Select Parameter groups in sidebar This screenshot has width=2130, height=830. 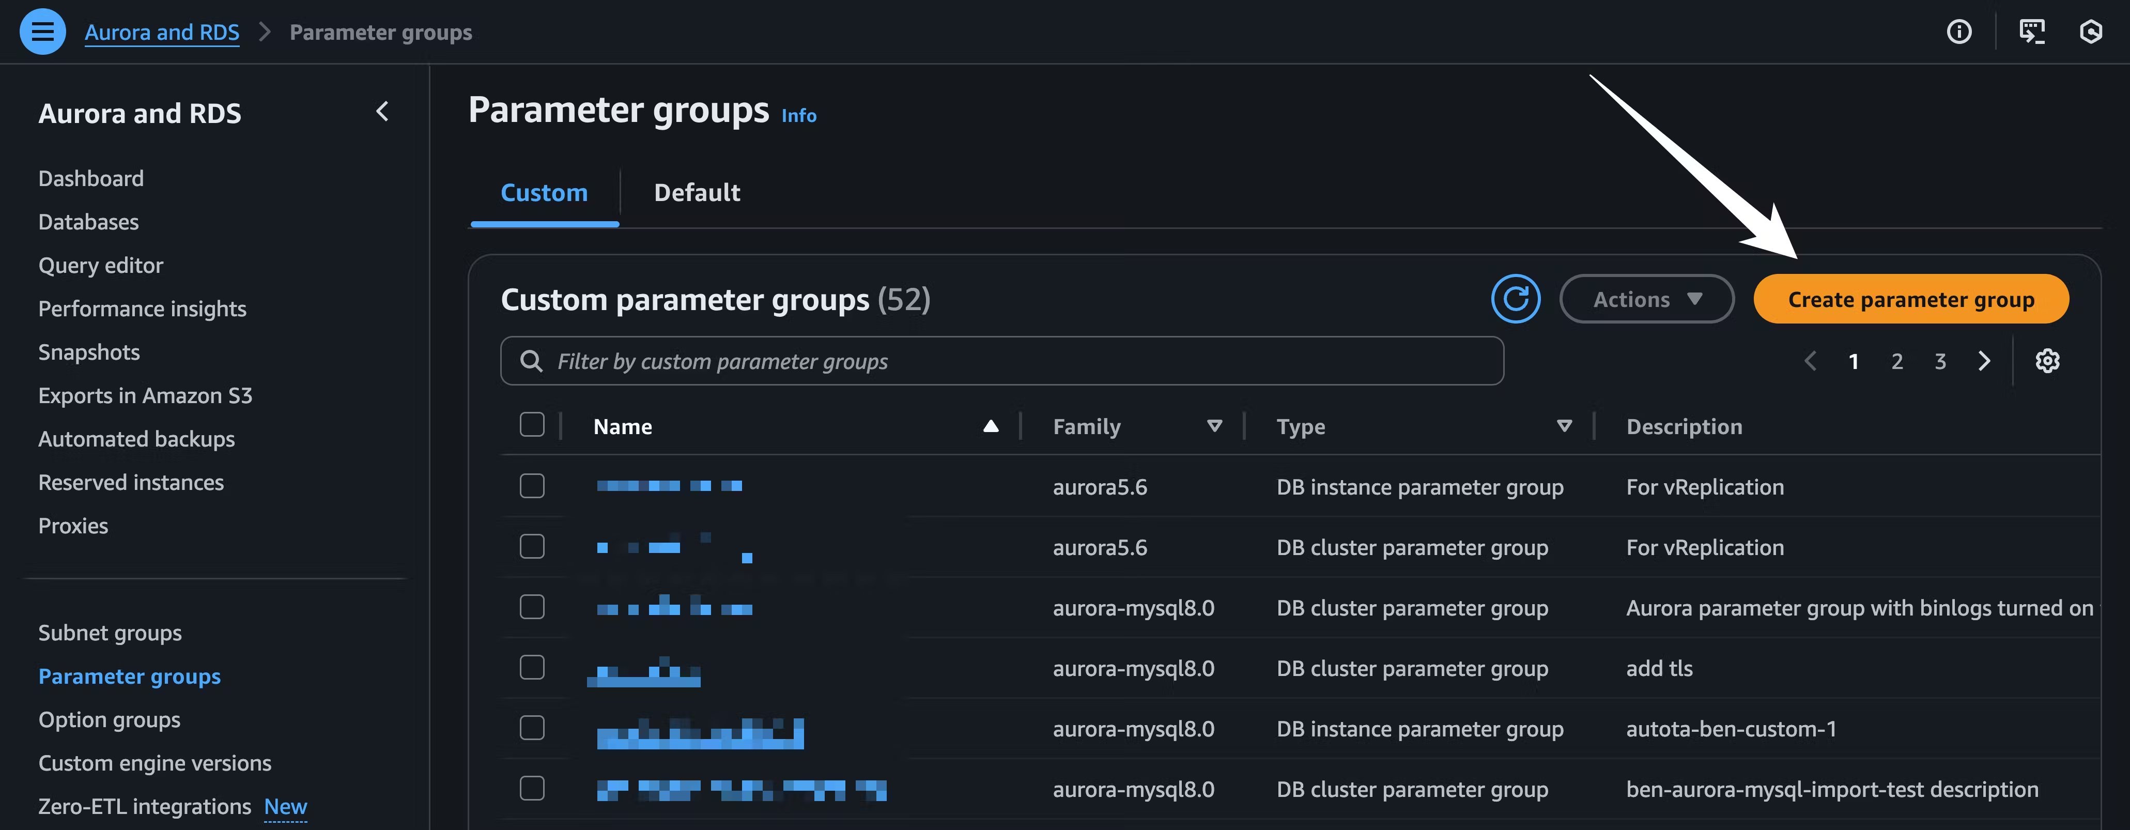pos(130,676)
